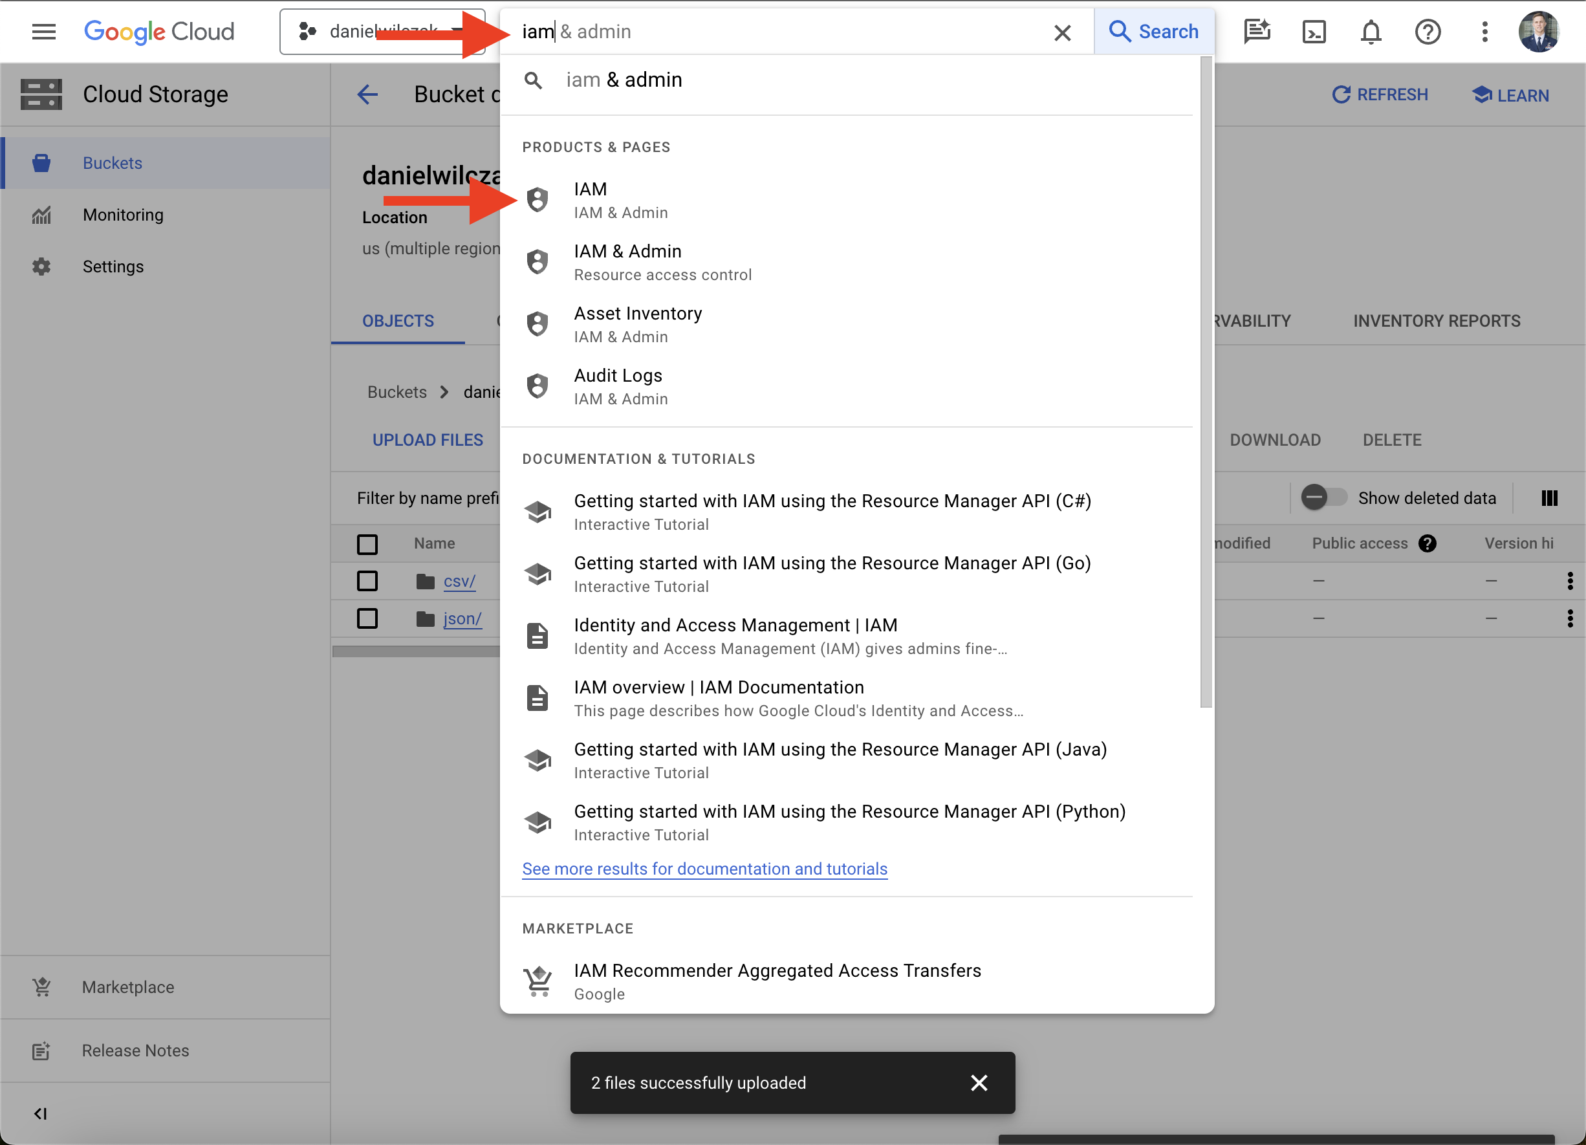The height and width of the screenshot is (1145, 1586).
Task: Click the shield icon beside Audit Logs
Action: tap(537, 386)
